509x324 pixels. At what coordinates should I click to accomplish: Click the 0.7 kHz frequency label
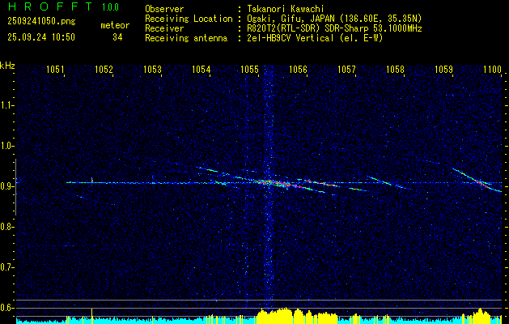coord(6,267)
